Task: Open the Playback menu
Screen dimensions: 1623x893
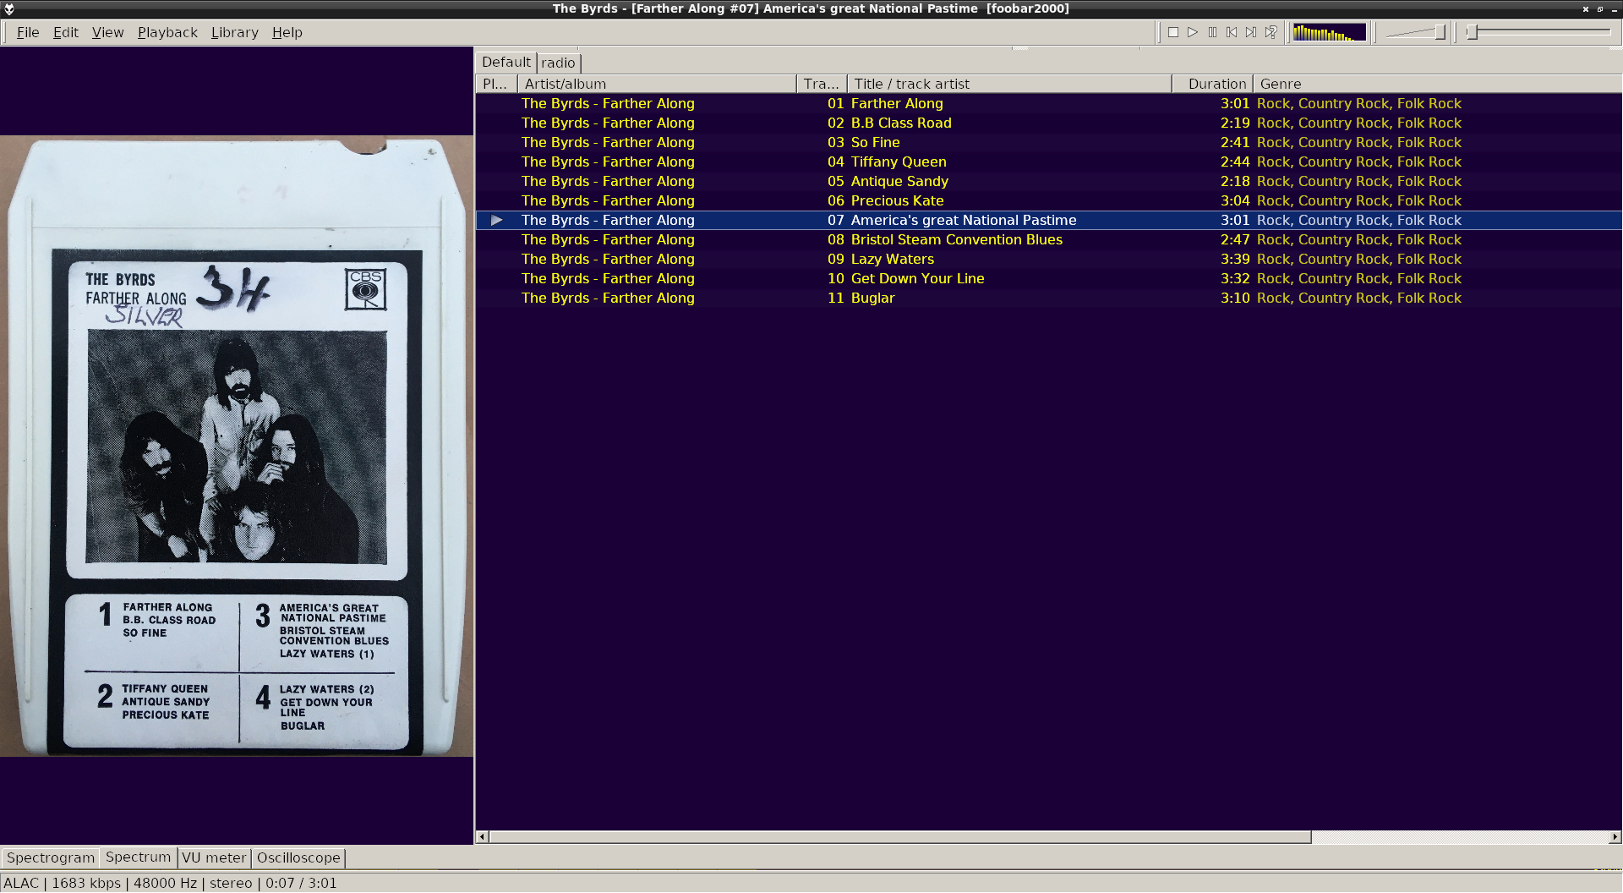Action: (x=167, y=32)
